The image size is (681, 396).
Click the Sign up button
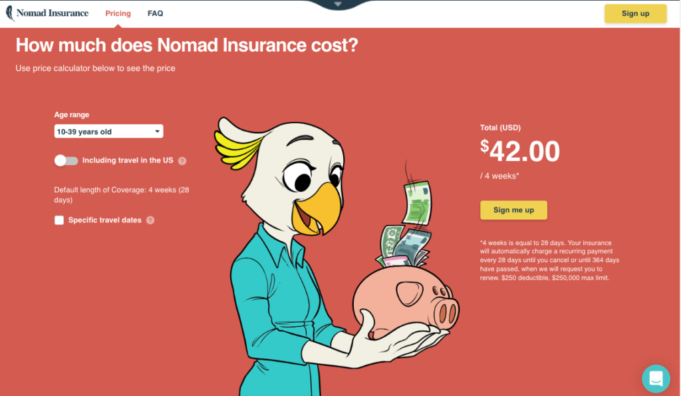(635, 13)
